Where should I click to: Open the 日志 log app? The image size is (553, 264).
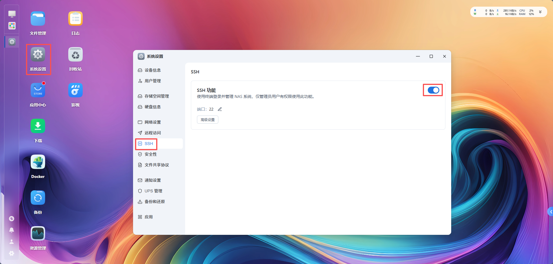click(x=75, y=19)
